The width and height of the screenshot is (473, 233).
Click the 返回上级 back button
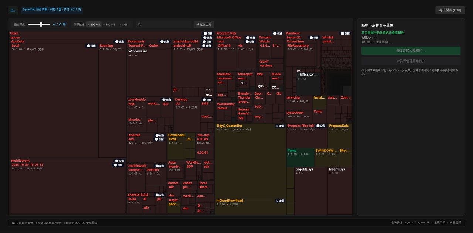point(204,24)
